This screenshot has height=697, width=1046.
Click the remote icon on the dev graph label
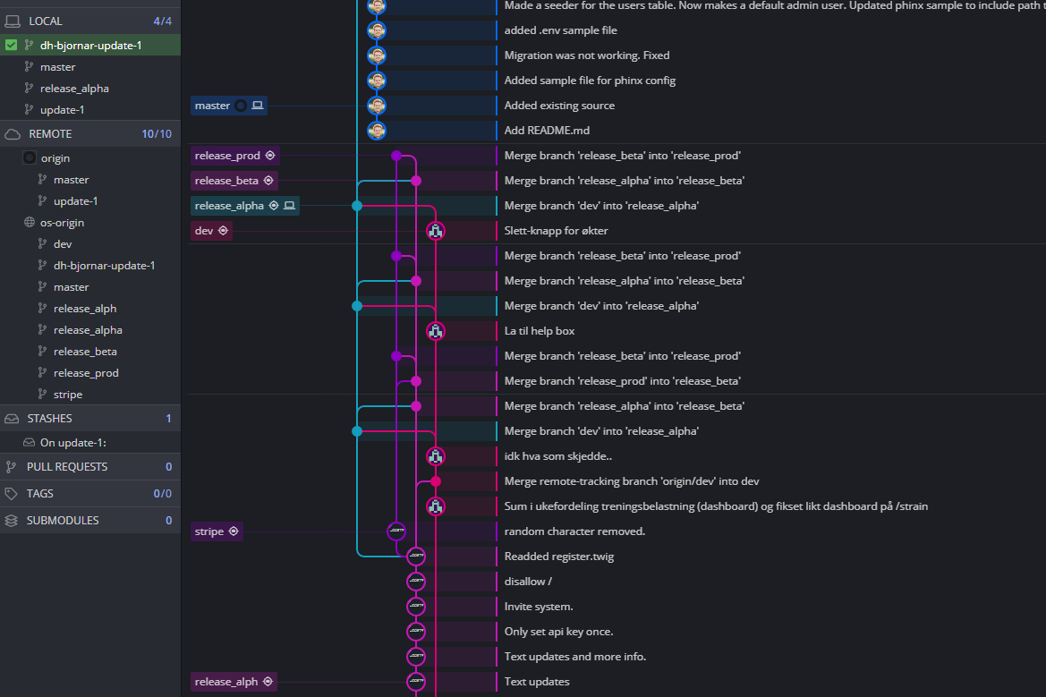pos(224,231)
